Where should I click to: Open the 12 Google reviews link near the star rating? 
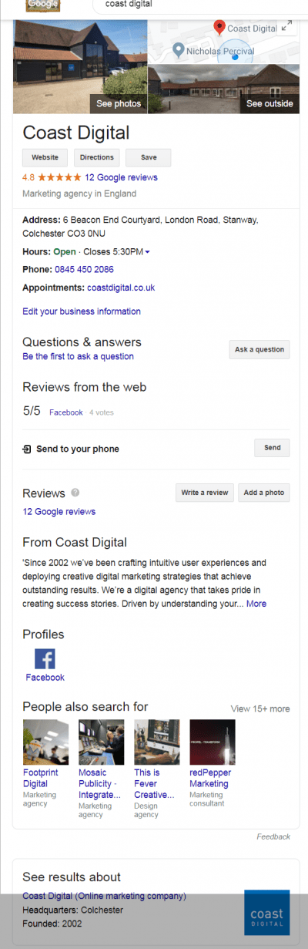coord(122,177)
